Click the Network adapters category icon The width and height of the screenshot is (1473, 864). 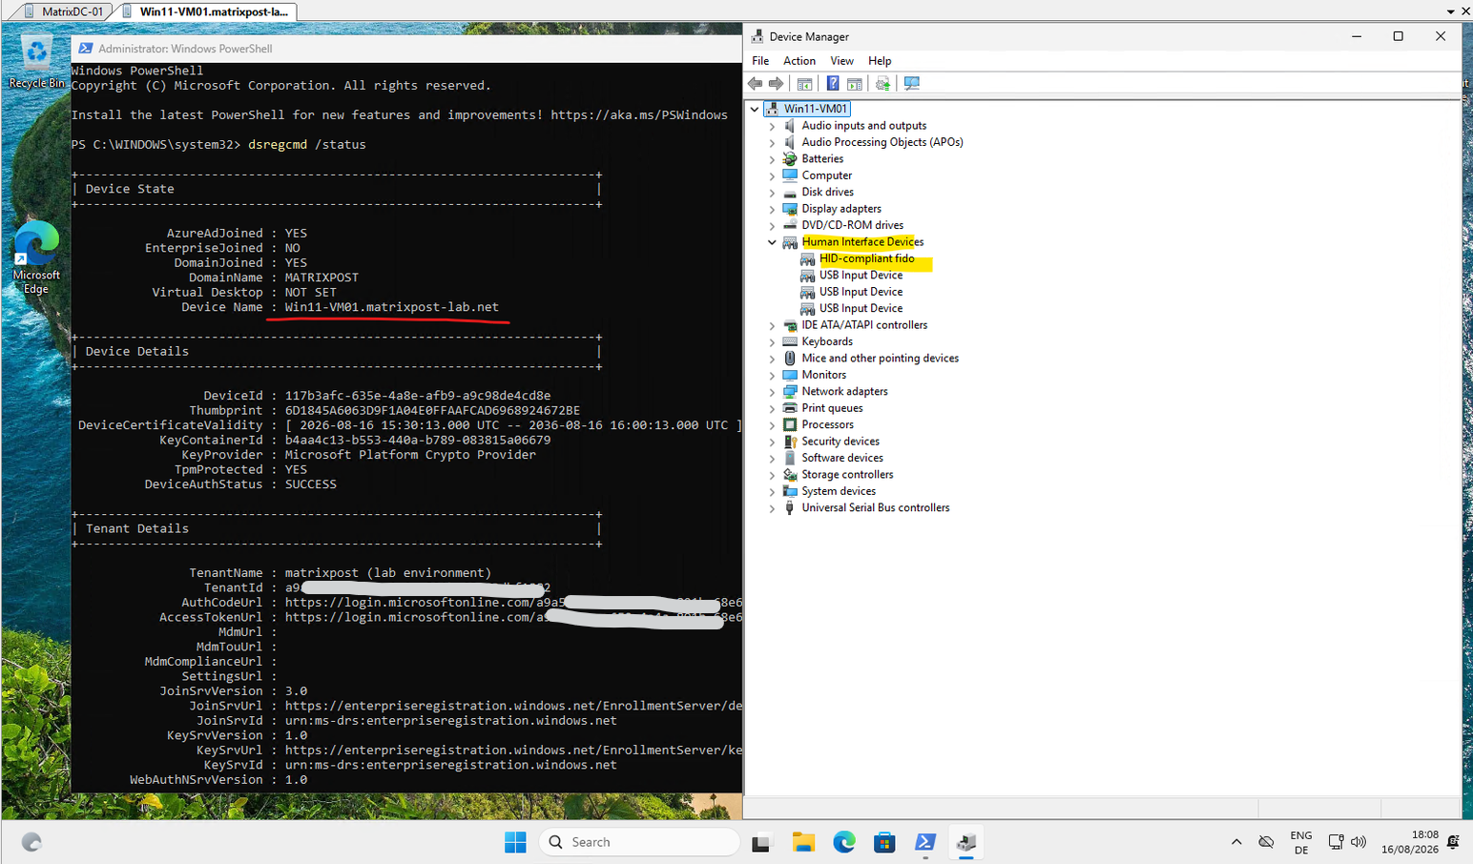[790, 391]
